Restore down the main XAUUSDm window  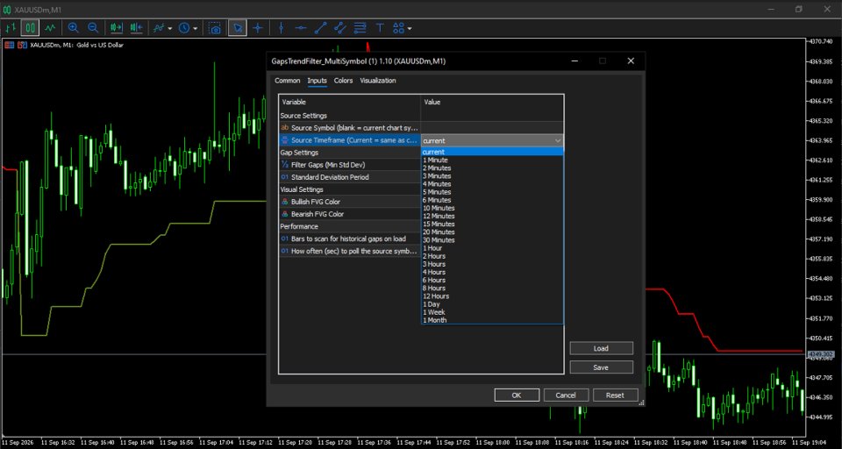(x=798, y=9)
